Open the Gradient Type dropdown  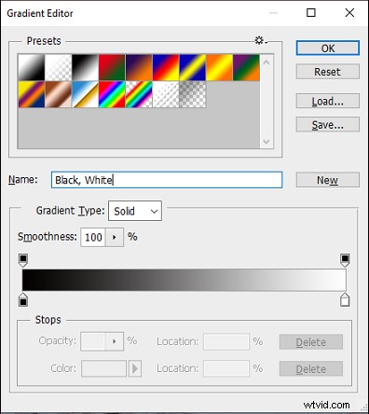point(135,211)
